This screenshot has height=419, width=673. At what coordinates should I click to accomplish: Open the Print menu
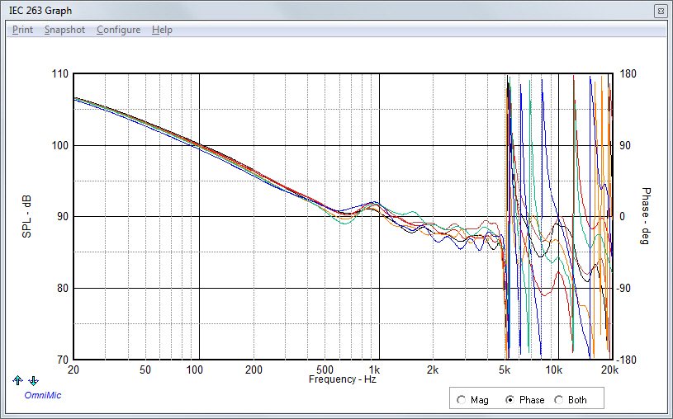click(22, 30)
